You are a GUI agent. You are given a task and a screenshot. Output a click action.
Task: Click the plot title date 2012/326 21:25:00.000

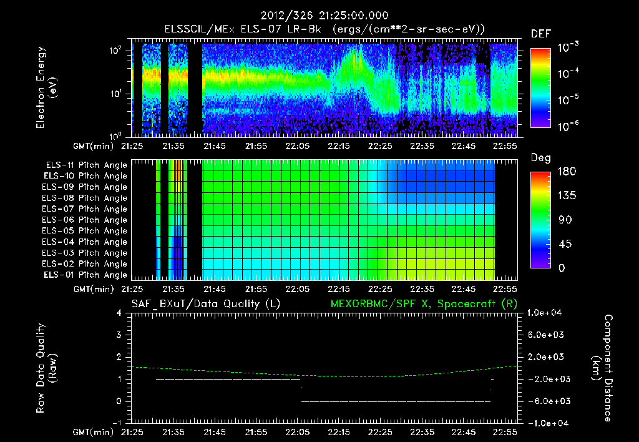[324, 16]
